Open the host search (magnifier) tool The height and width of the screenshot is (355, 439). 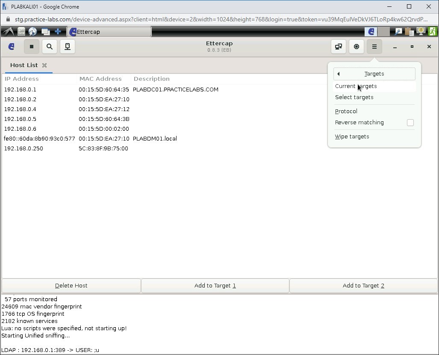click(50, 47)
